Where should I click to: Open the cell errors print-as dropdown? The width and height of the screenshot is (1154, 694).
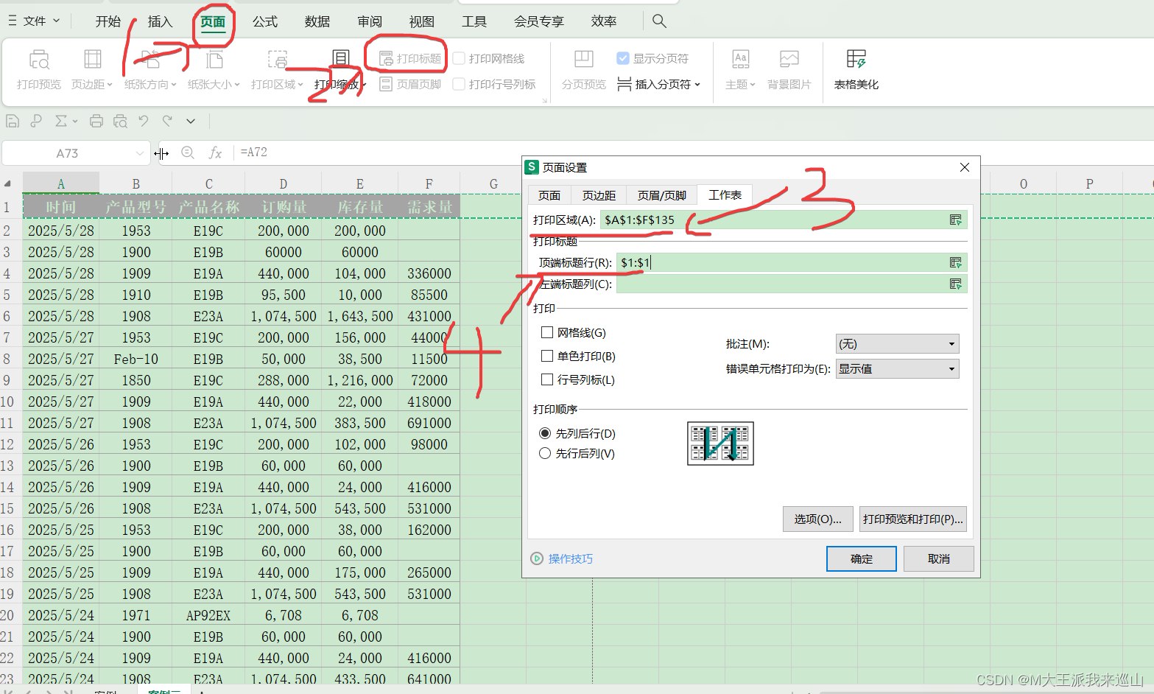point(897,368)
